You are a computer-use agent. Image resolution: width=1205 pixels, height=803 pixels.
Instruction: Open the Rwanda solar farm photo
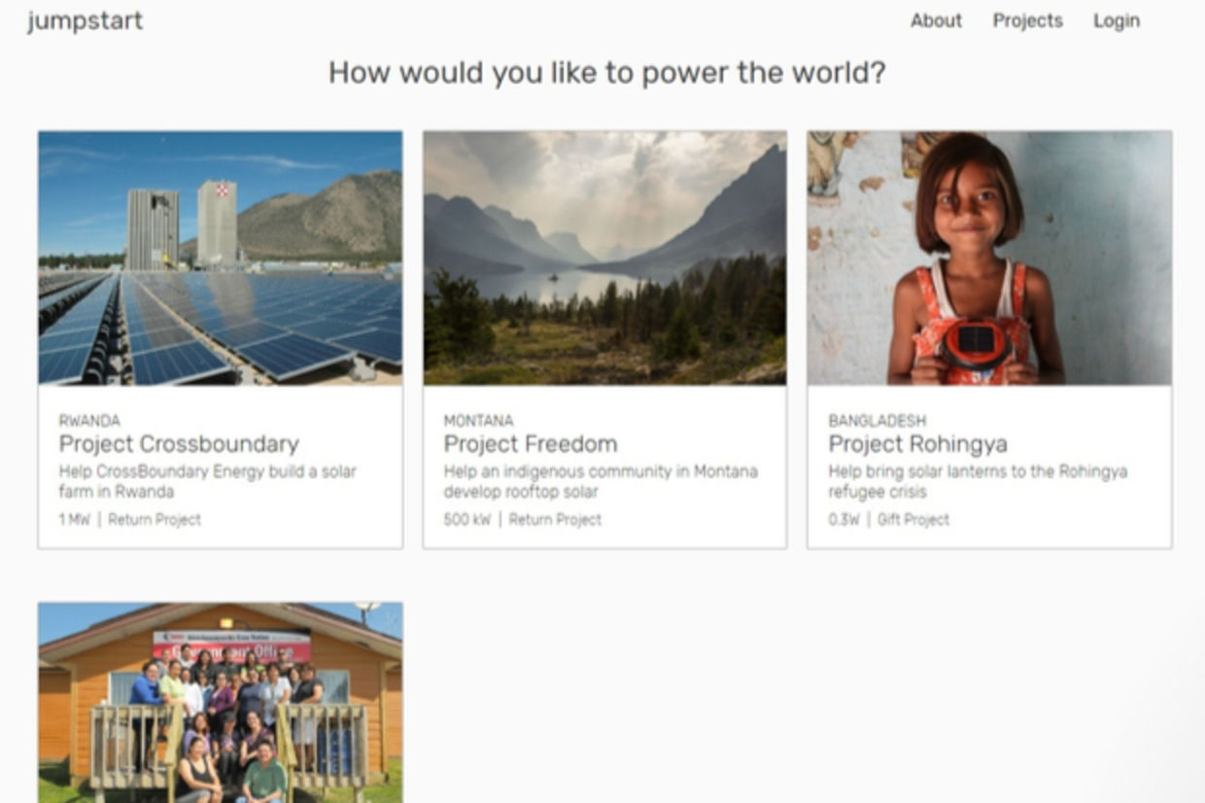(x=220, y=258)
